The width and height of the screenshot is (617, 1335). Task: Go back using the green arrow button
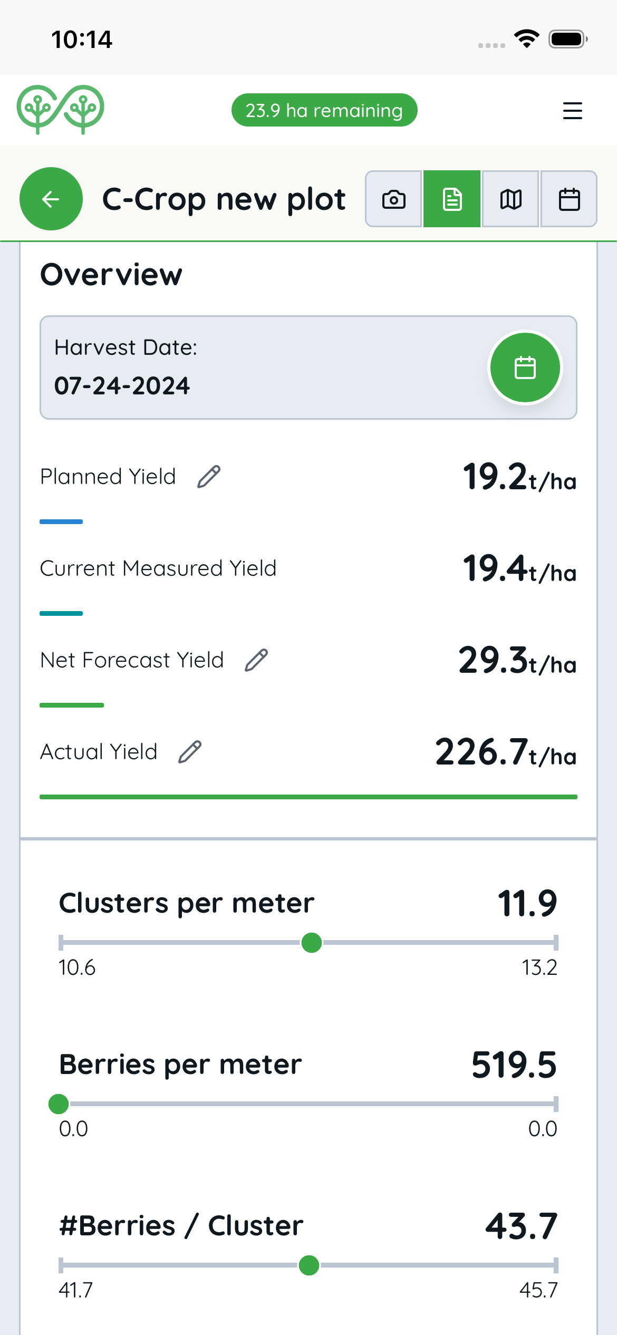point(51,199)
